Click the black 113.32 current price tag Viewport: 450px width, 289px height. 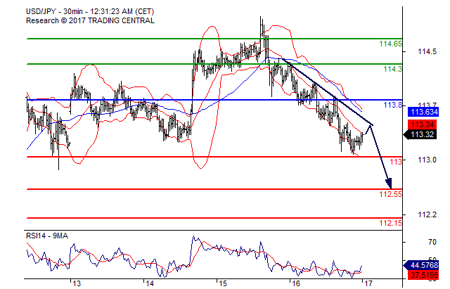(x=420, y=134)
